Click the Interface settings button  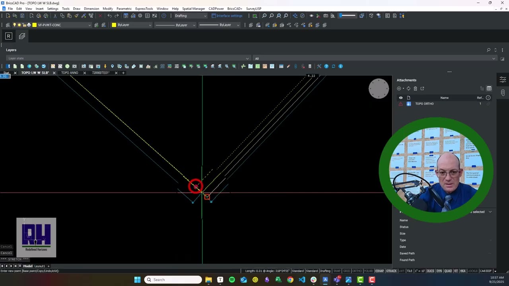(x=227, y=16)
